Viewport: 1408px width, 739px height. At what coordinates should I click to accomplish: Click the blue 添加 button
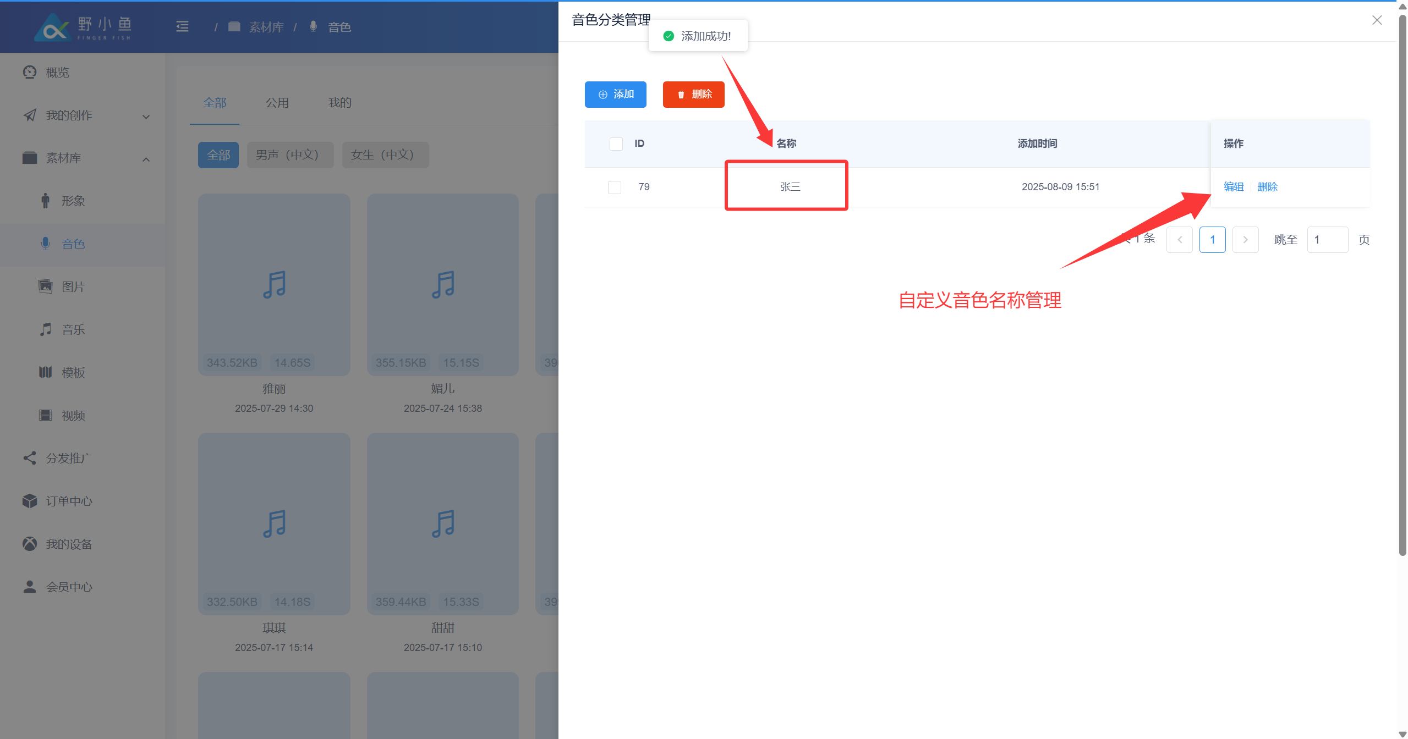[x=615, y=95]
